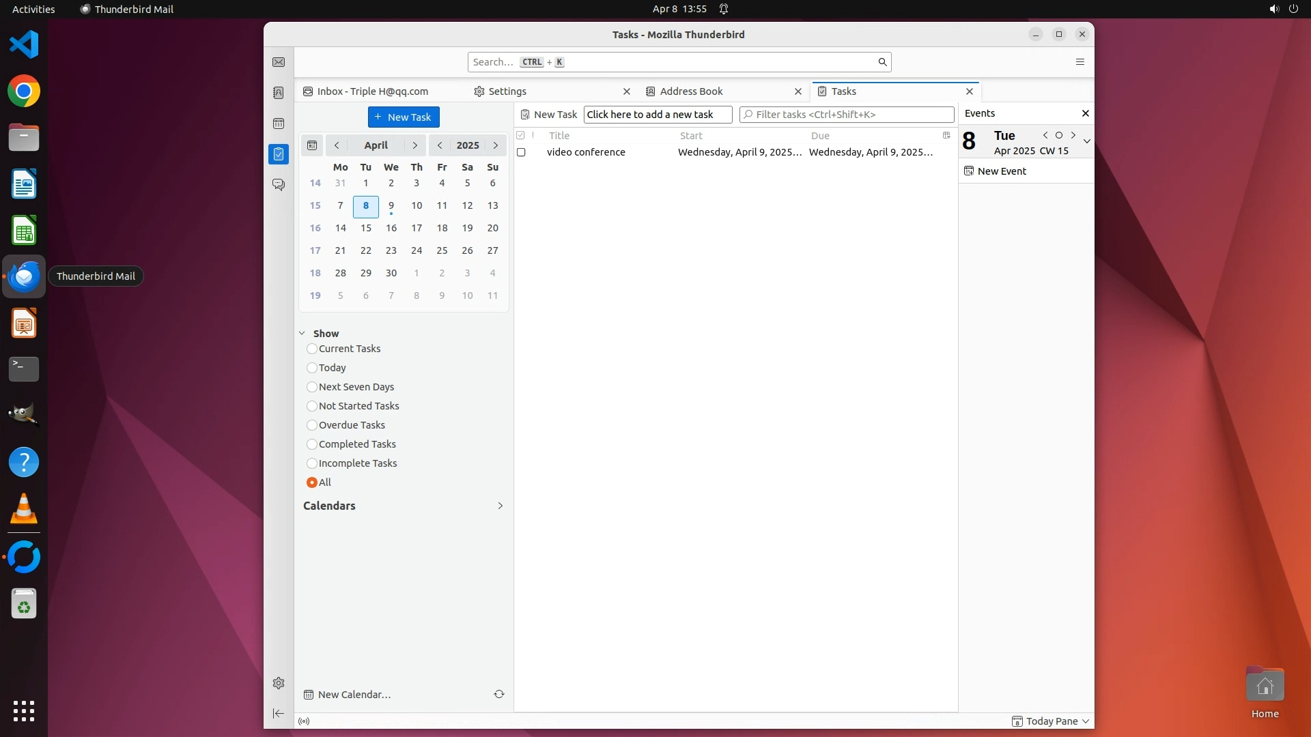Switch to Calendar space in sidebar

(x=279, y=124)
